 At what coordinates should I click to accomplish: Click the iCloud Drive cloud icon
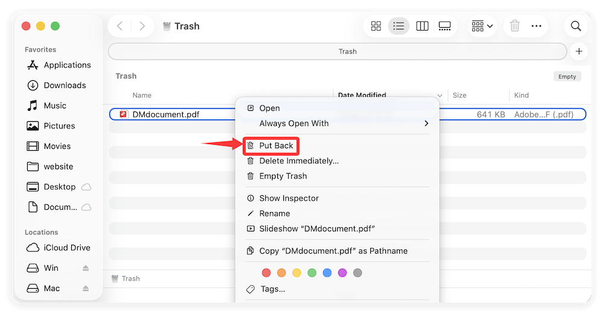33,248
